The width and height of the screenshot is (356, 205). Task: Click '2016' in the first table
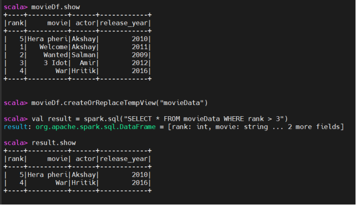click(x=140, y=71)
